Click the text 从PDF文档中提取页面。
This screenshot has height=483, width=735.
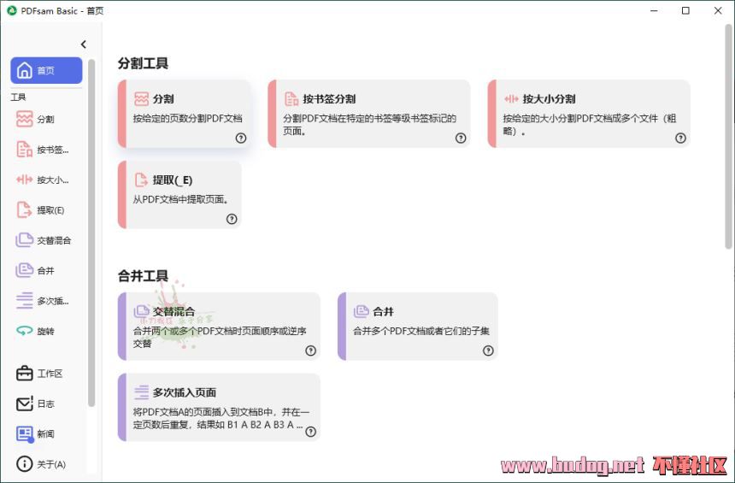(x=182, y=200)
